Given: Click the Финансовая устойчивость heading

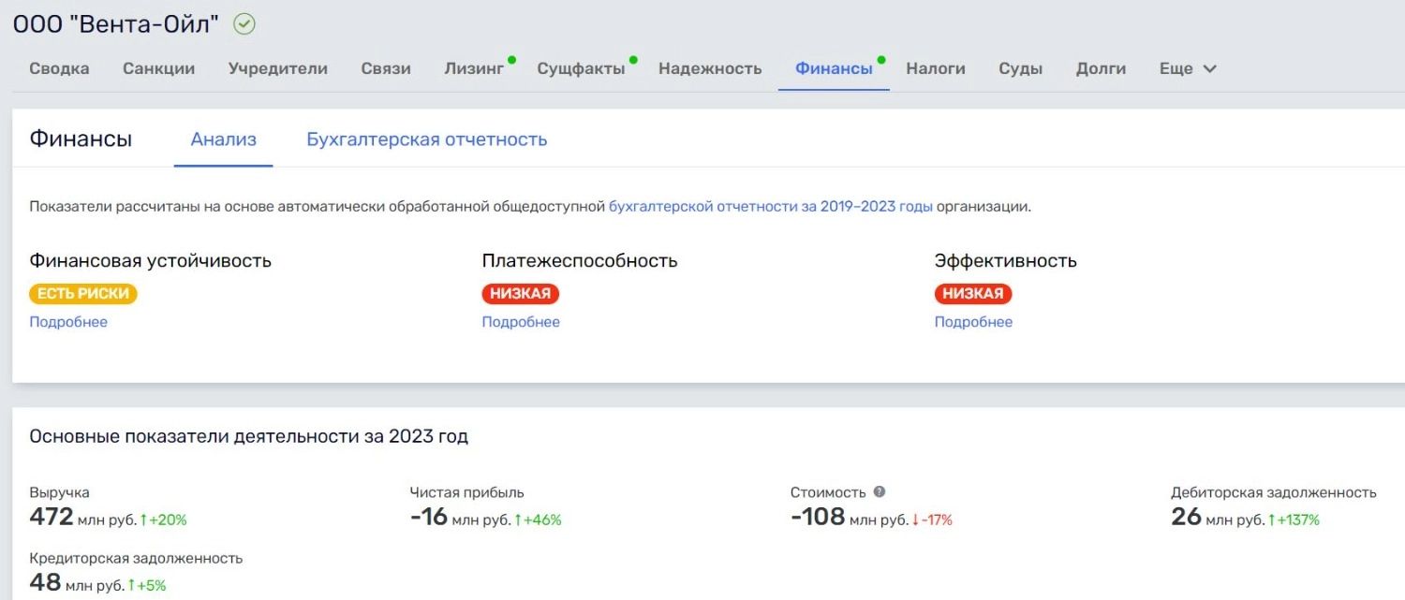Looking at the screenshot, I should coord(151,260).
